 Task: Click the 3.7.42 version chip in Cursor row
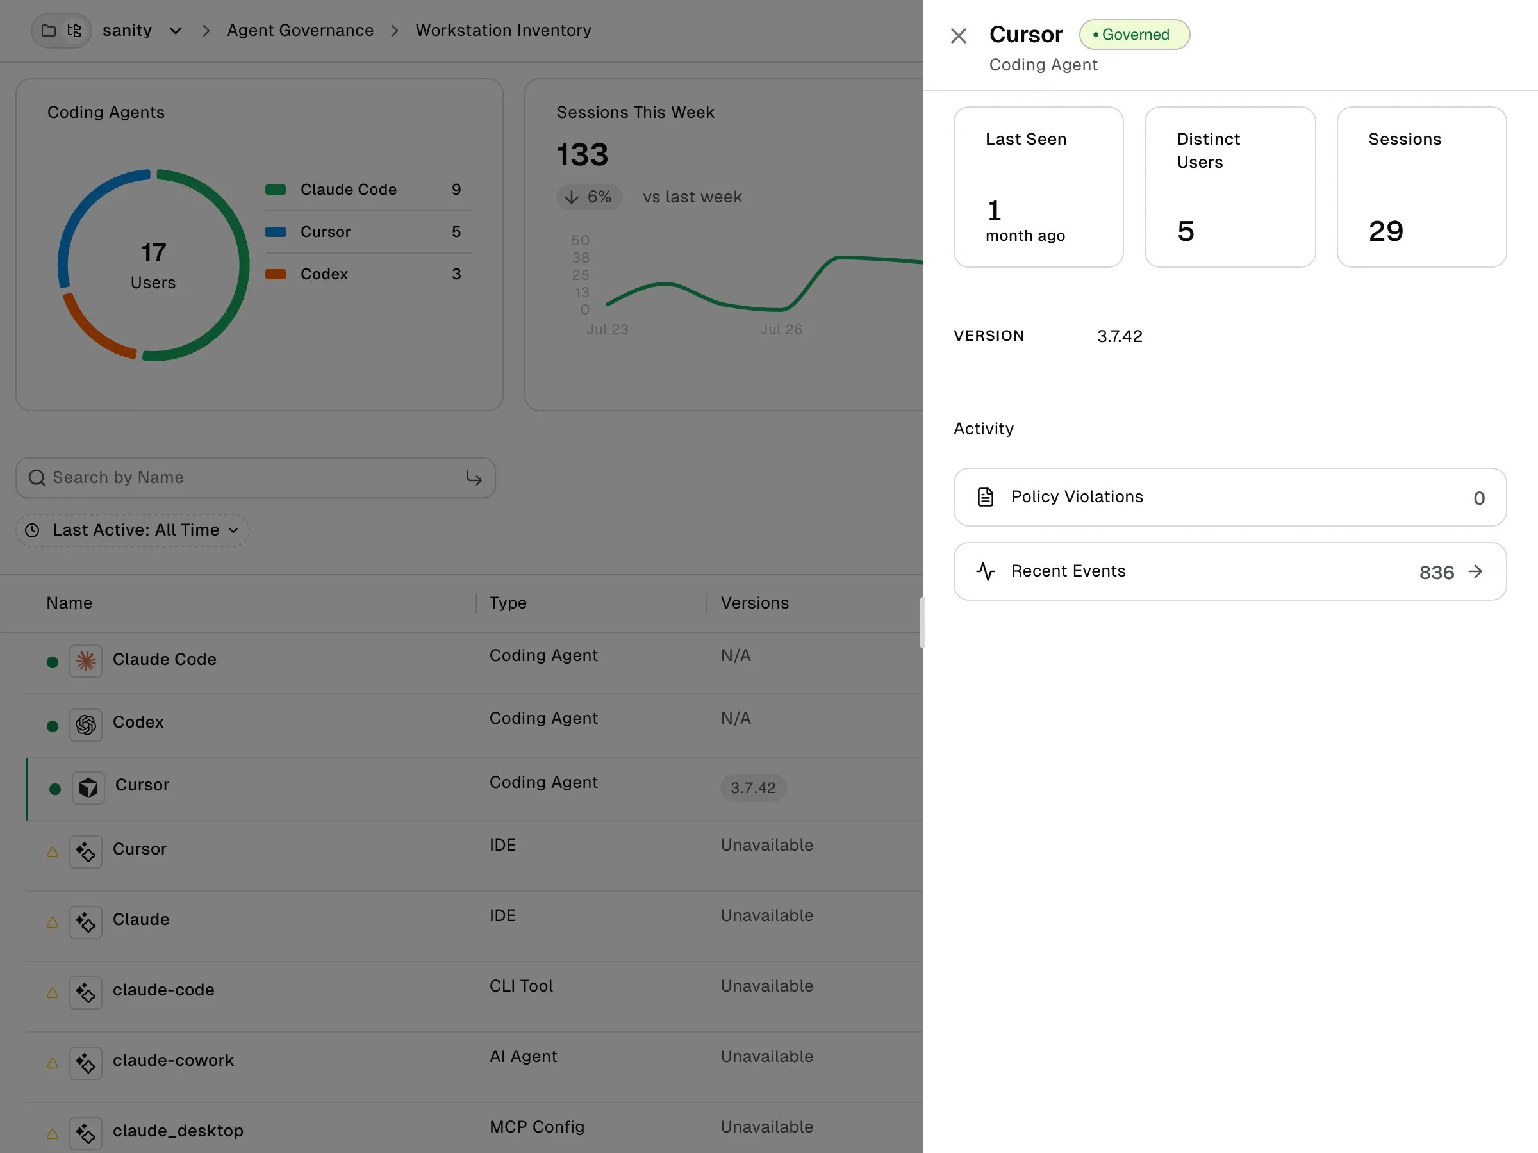pos(752,787)
